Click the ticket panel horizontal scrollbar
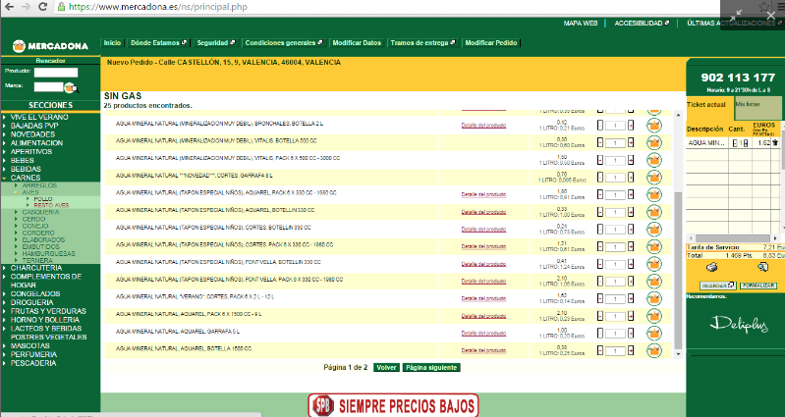The width and height of the screenshot is (785, 417). (x=733, y=238)
